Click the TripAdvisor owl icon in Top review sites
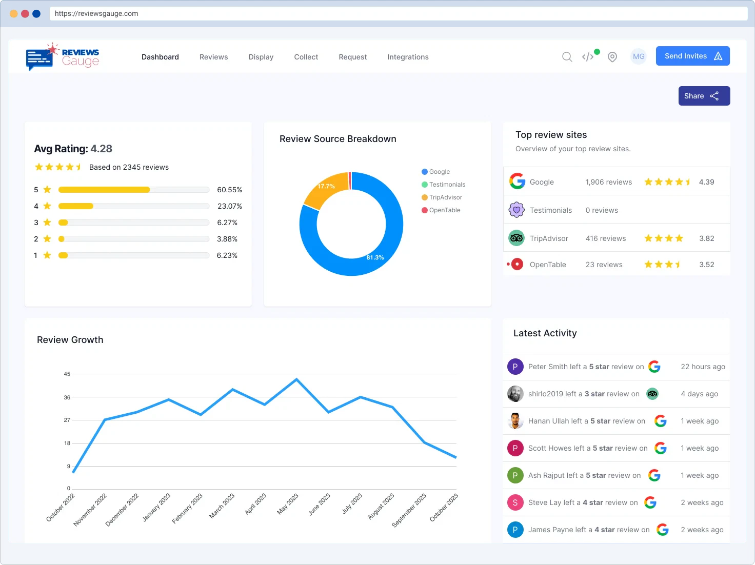 click(x=516, y=238)
